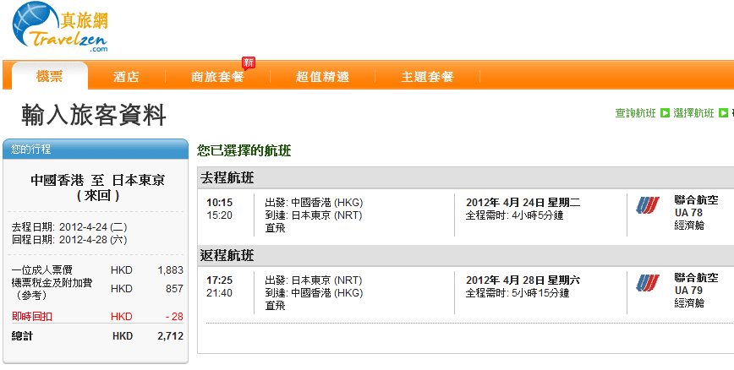Click the green arrow after 選擇航班

[x=723, y=113]
